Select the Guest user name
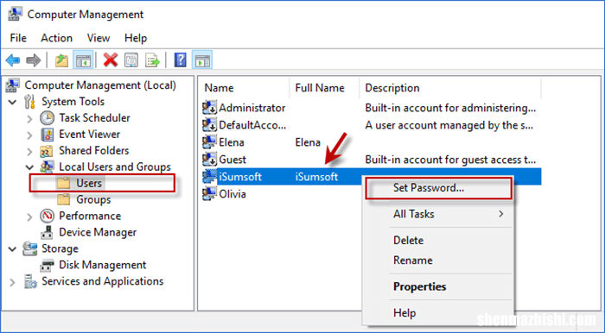 (232, 160)
